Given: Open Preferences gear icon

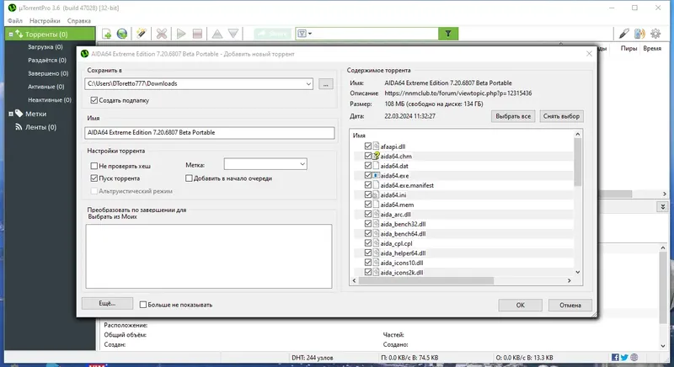Looking at the screenshot, I should click(x=655, y=34).
